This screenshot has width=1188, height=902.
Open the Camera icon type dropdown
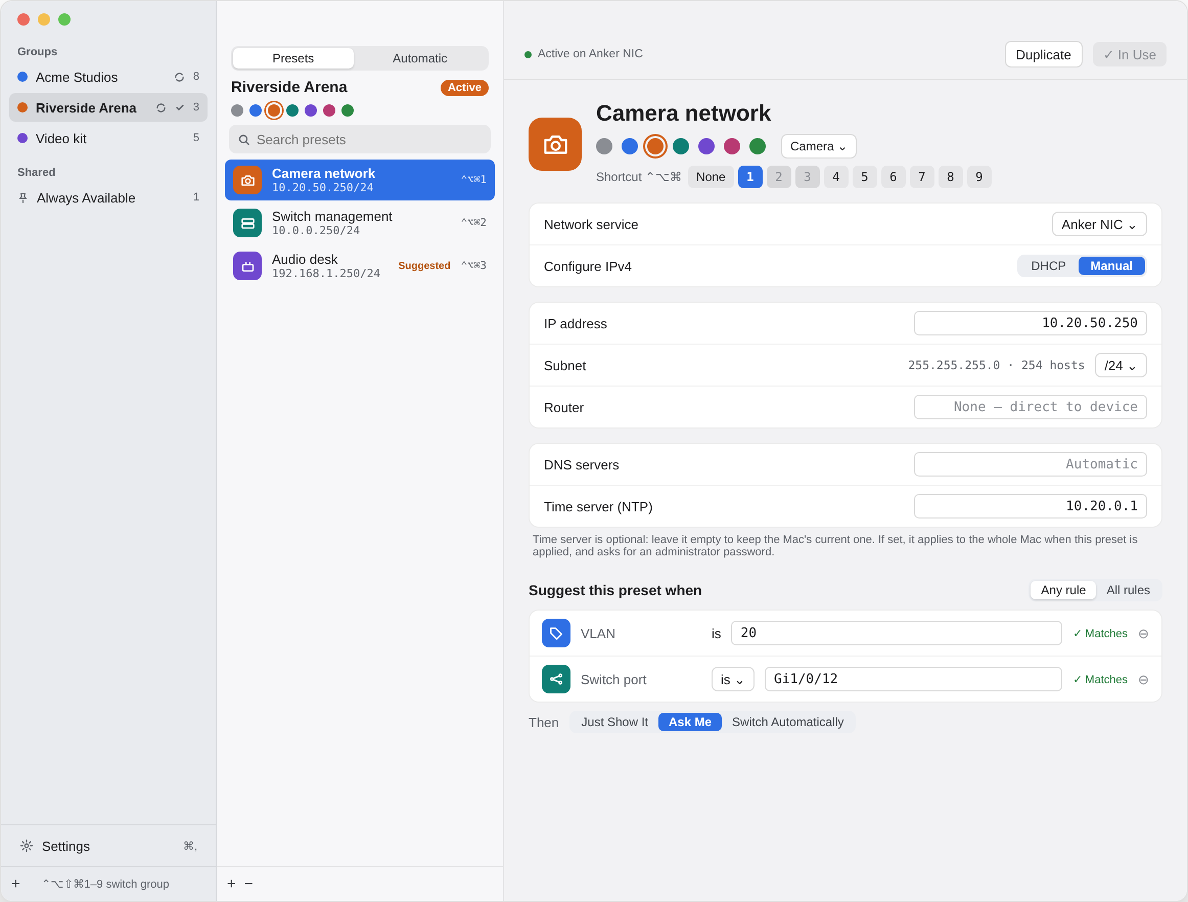(818, 146)
